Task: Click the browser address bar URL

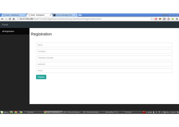Action: (60, 19)
